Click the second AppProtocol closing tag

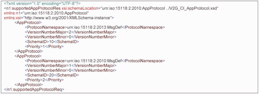coord(29,85)
